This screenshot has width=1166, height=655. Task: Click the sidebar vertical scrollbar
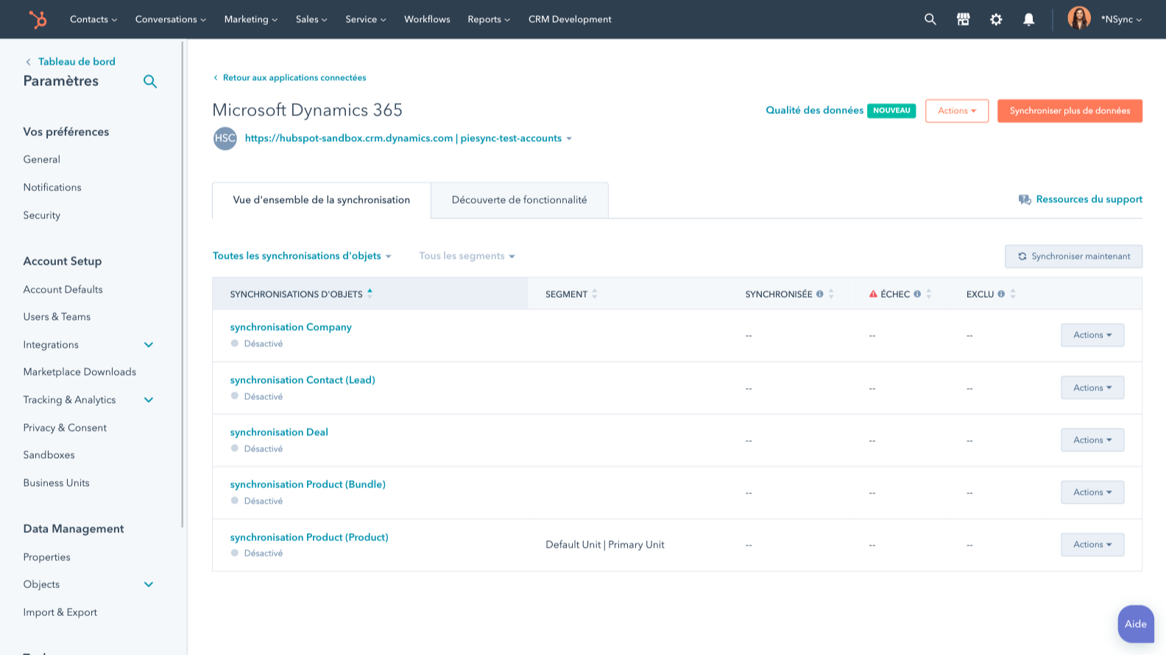183,284
